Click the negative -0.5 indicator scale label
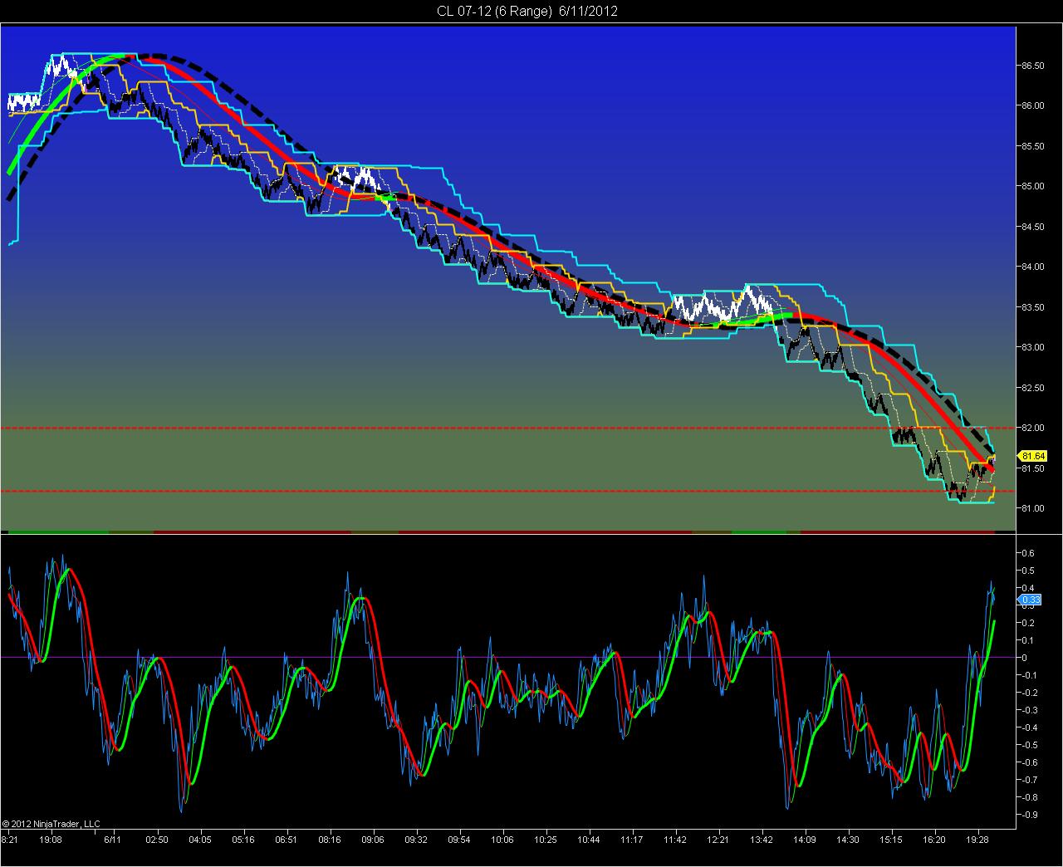Viewport: 1063px width, 867px height. (x=1028, y=745)
